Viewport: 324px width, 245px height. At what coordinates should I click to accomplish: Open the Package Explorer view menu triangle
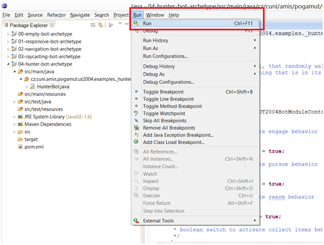click(120, 23)
